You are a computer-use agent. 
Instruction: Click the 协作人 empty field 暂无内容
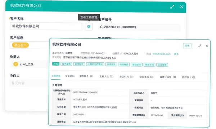point(29,83)
